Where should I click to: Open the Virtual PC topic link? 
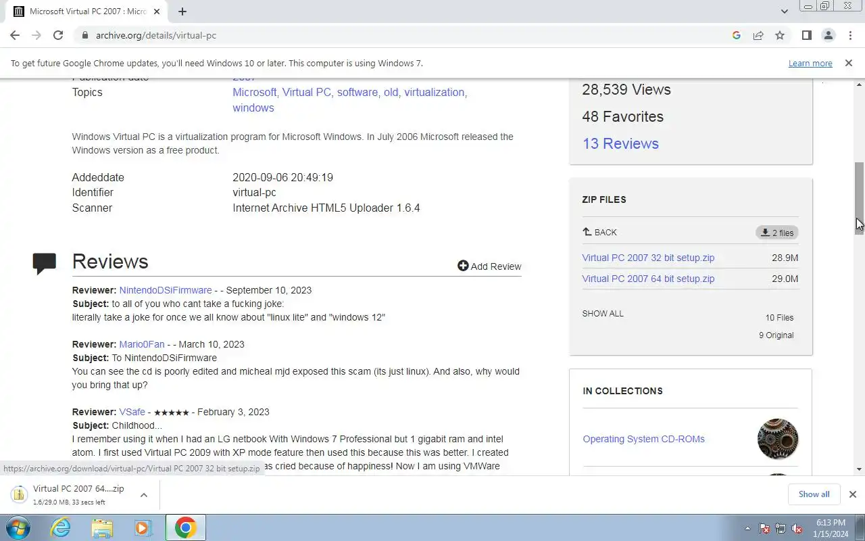tap(307, 93)
